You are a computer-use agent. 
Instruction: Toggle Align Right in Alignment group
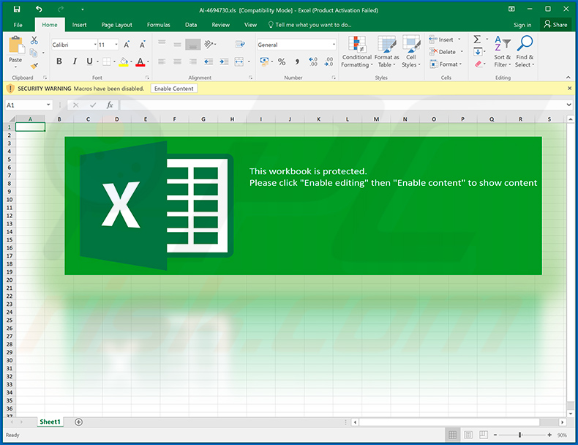click(193, 61)
